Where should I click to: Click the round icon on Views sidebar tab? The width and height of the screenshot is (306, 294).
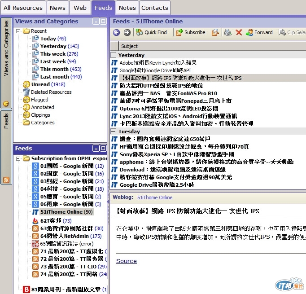pyautogui.click(x=6, y=104)
